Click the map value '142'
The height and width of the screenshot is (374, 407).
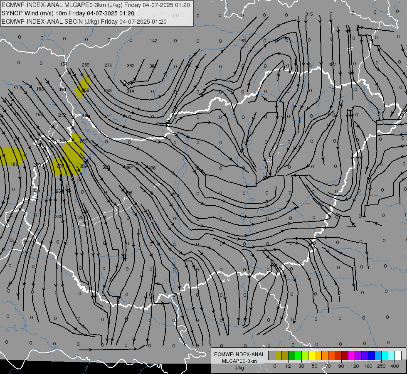154,41
